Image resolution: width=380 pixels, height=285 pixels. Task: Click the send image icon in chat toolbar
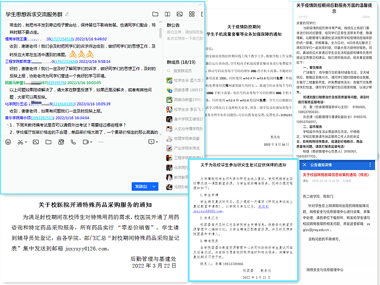[36, 142]
